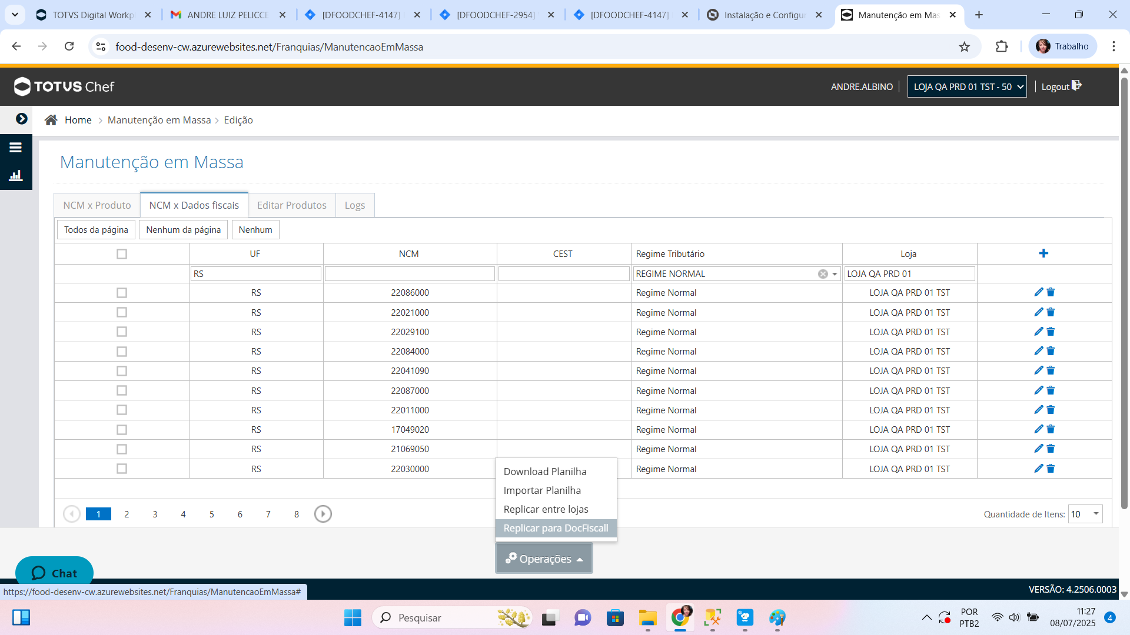This screenshot has width=1130, height=635.
Task: Click the blue plus add-row icon
Action: pos(1043,253)
